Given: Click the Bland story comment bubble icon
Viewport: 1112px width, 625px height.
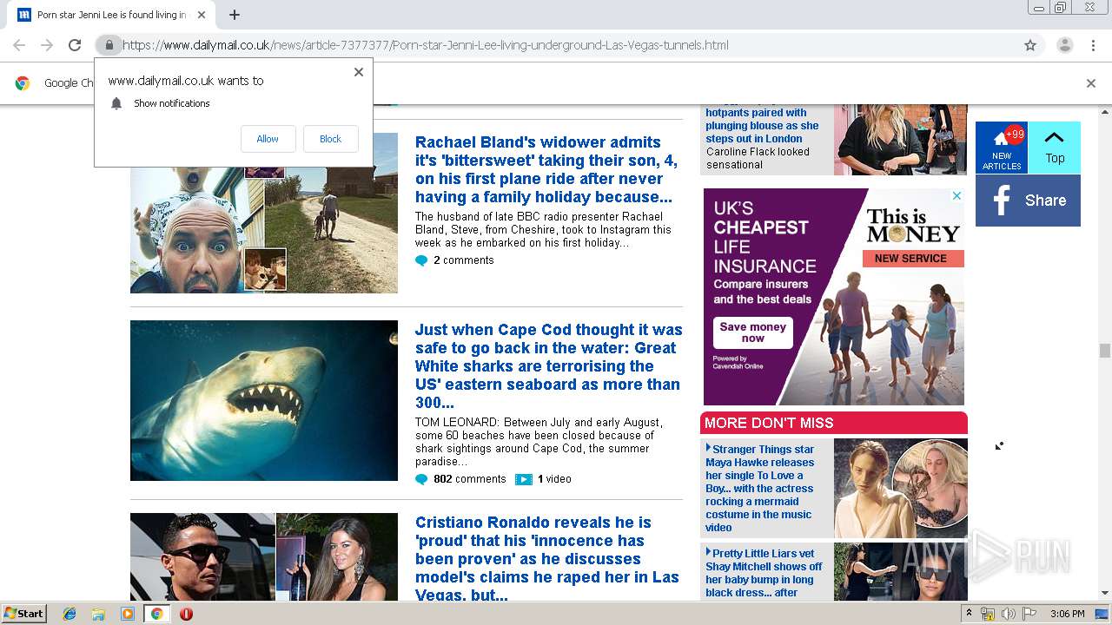Looking at the screenshot, I should click(x=421, y=260).
